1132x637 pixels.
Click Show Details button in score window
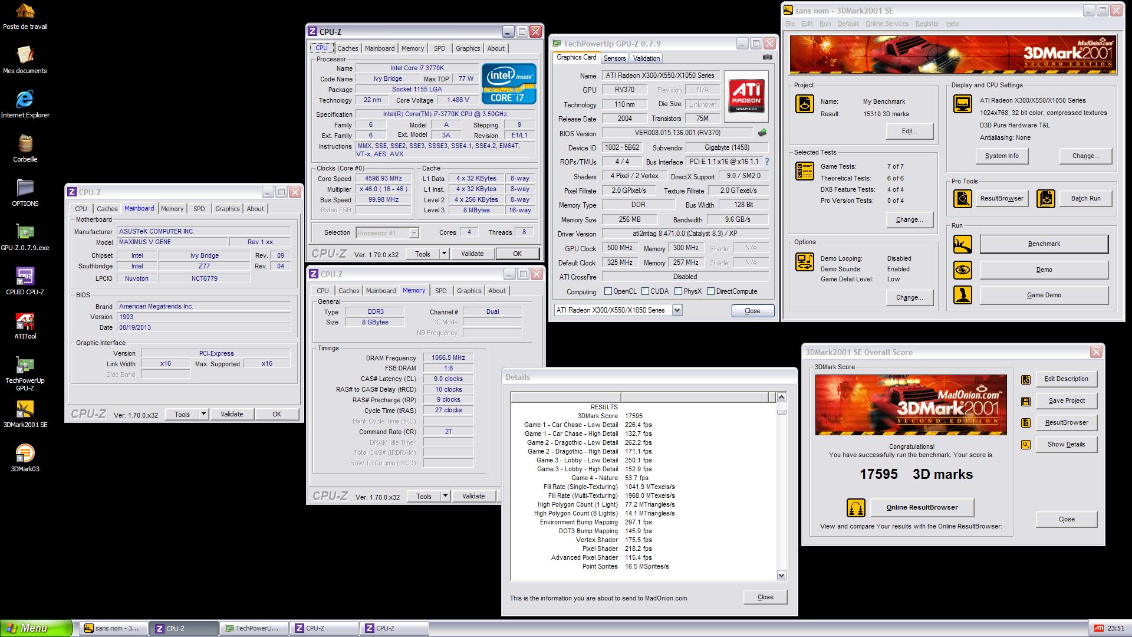click(x=1066, y=444)
